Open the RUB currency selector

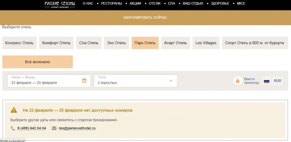[x=277, y=81]
